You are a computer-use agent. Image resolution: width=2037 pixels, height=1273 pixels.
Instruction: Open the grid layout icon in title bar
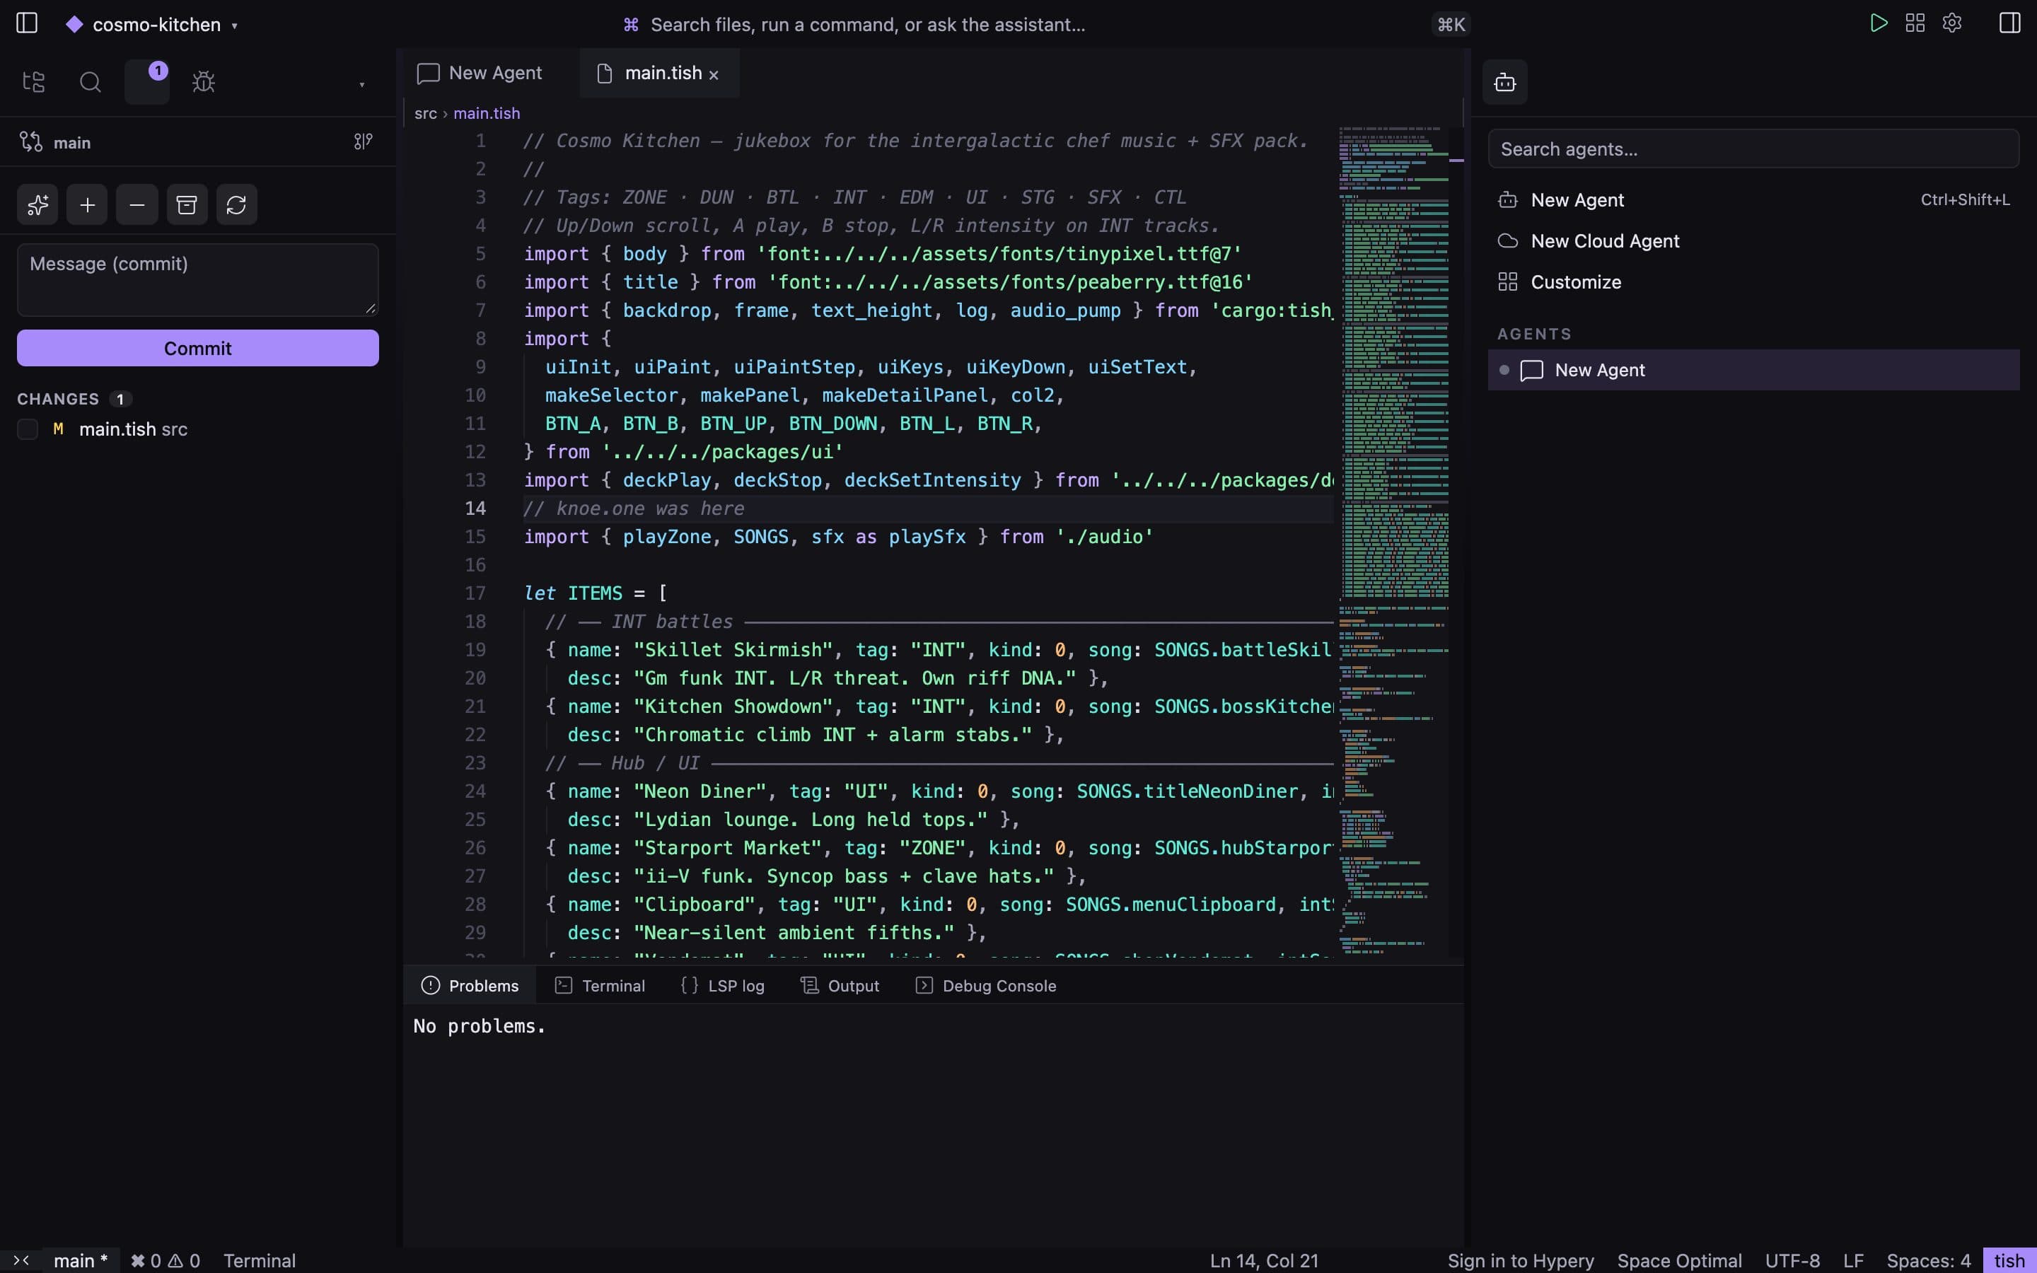click(1915, 23)
